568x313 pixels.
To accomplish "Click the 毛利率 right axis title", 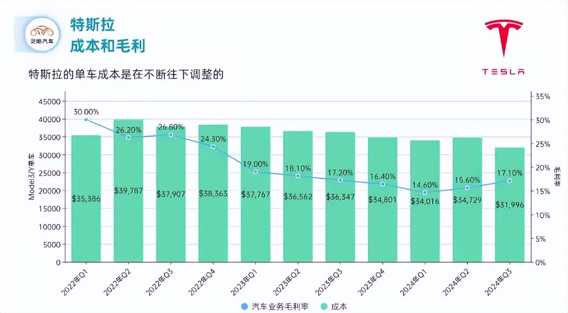I will pos(557,176).
